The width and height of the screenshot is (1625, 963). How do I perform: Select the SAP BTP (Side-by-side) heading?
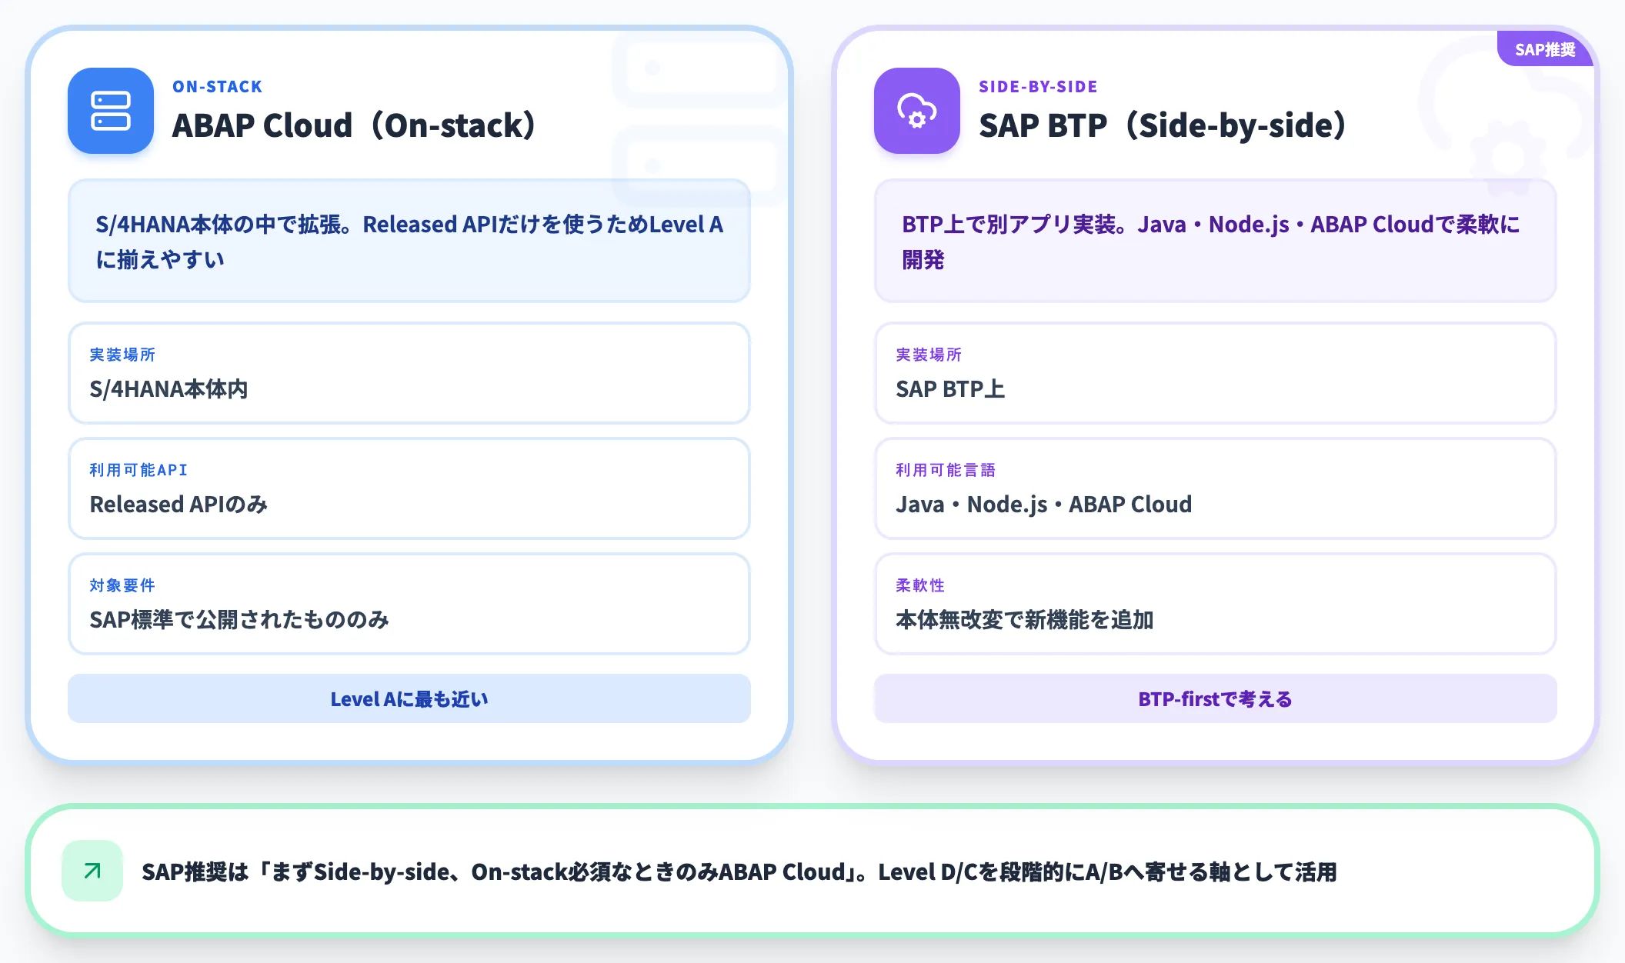coord(1163,125)
